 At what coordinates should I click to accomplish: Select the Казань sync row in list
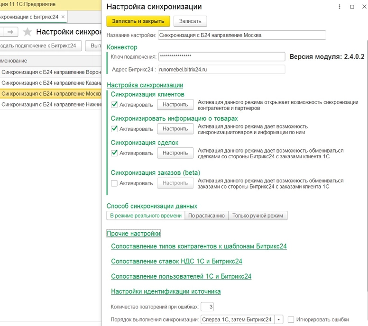(x=51, y=83)
